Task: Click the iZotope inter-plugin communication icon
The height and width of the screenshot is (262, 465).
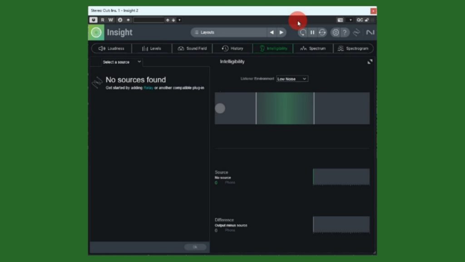Action: click(x=356, y=32)
